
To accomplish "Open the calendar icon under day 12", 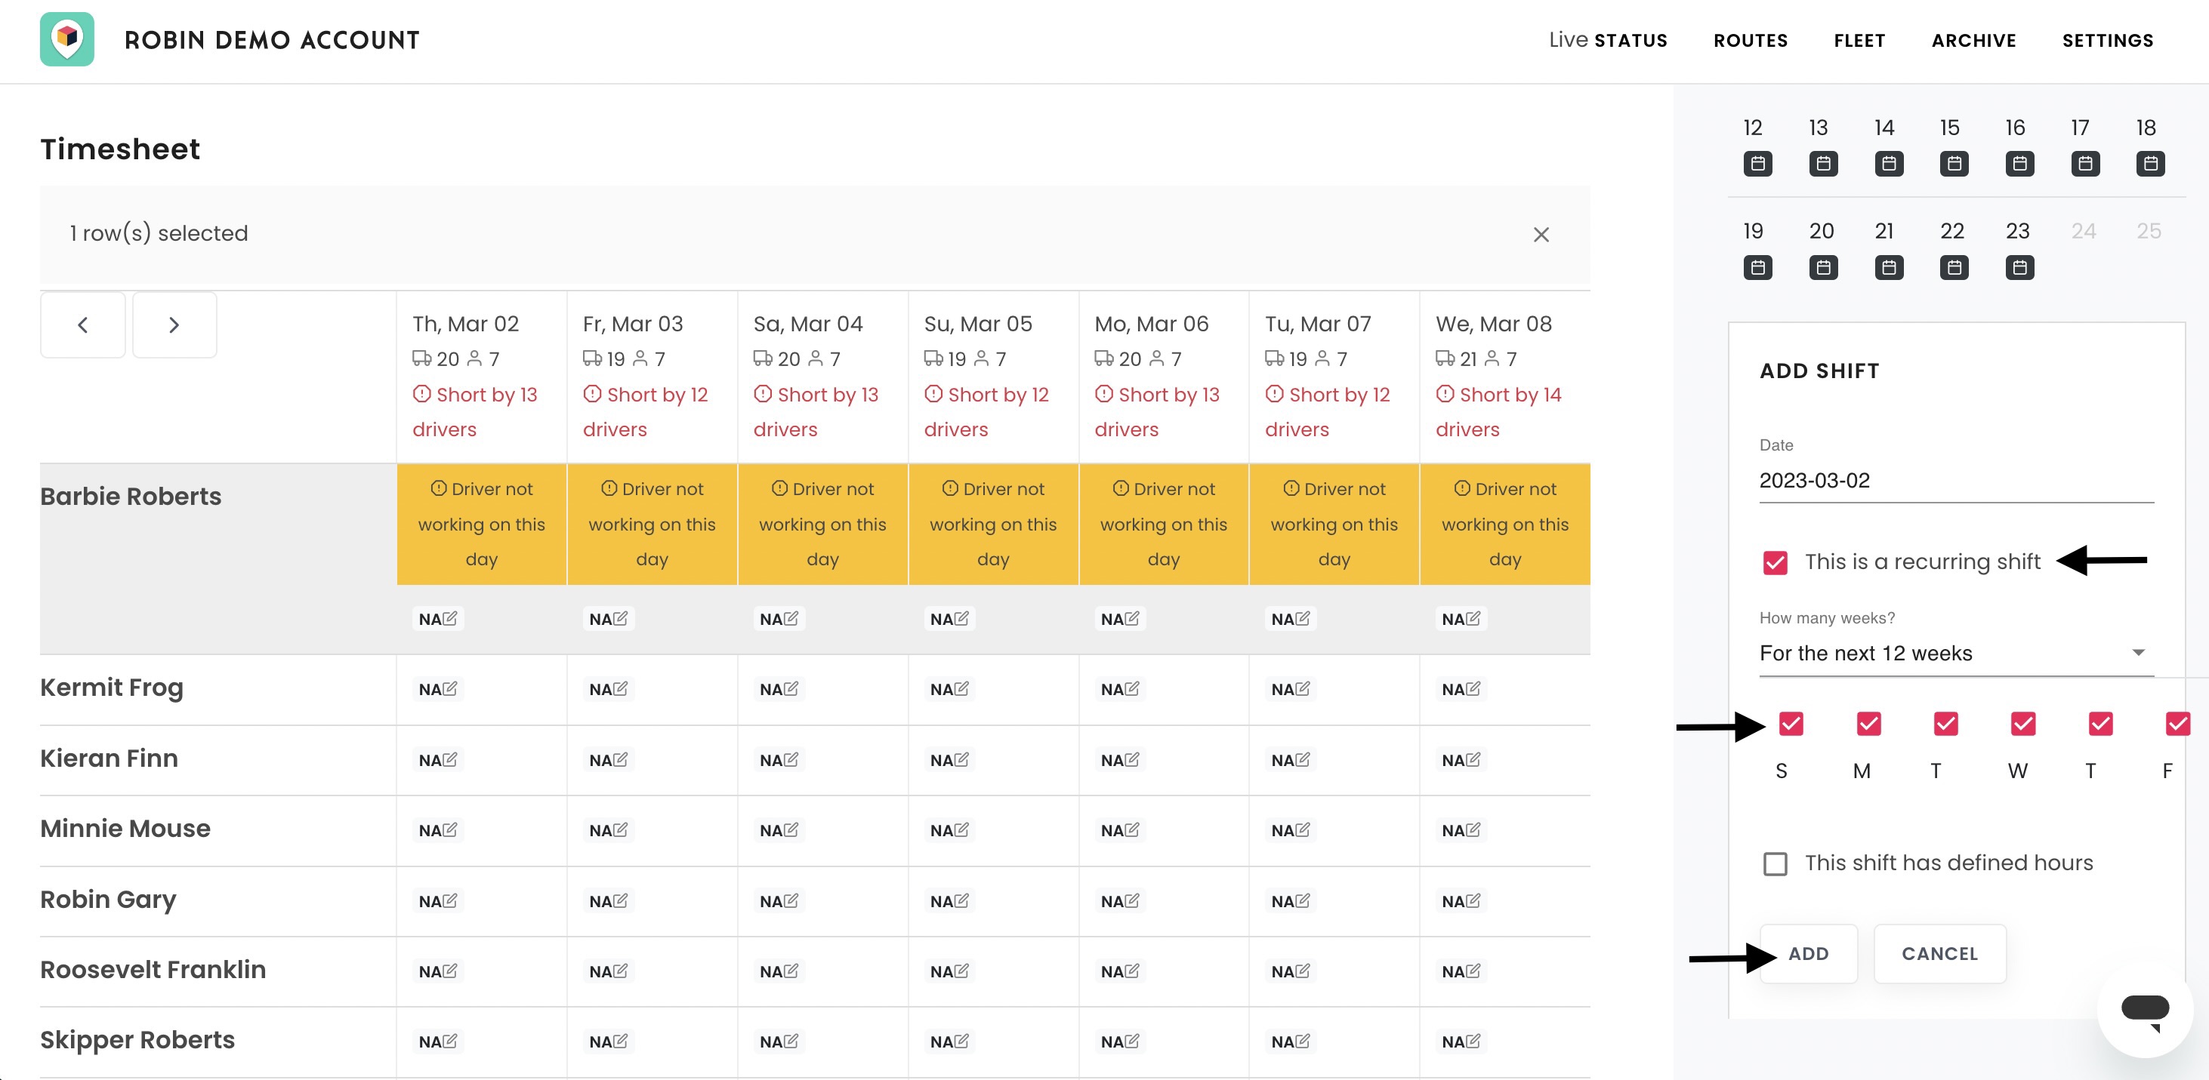I will tap(1758, 163).
